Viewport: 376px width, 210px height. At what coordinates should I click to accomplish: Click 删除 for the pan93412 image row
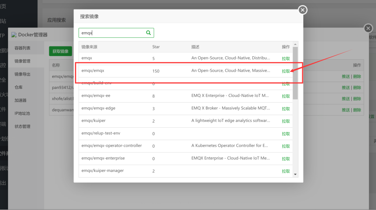(x=357, y=88)
